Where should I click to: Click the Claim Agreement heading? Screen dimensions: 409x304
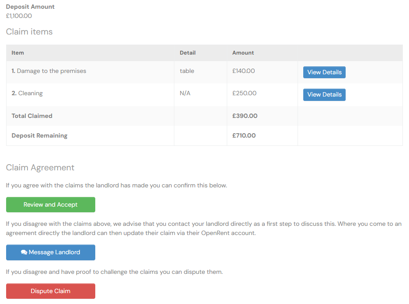point(40,168)
